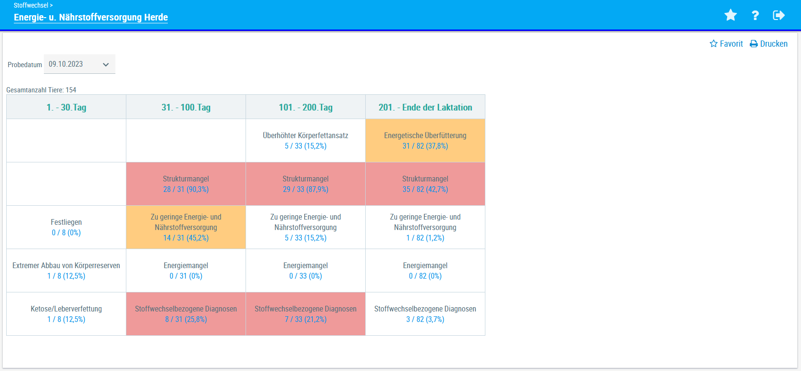Click the Stoffwechsel breadcrumb link

[31, 5]
